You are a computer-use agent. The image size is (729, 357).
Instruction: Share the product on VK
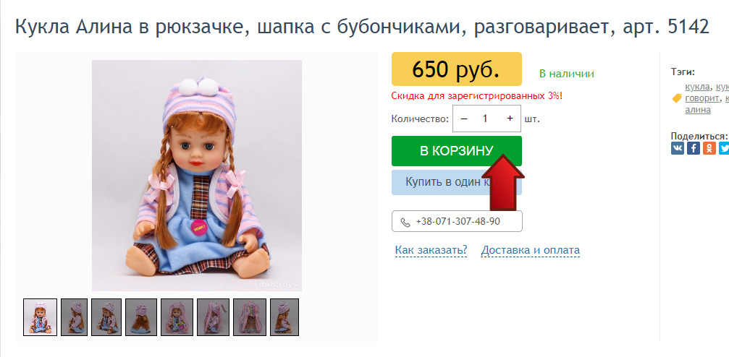tap(678, 148)
